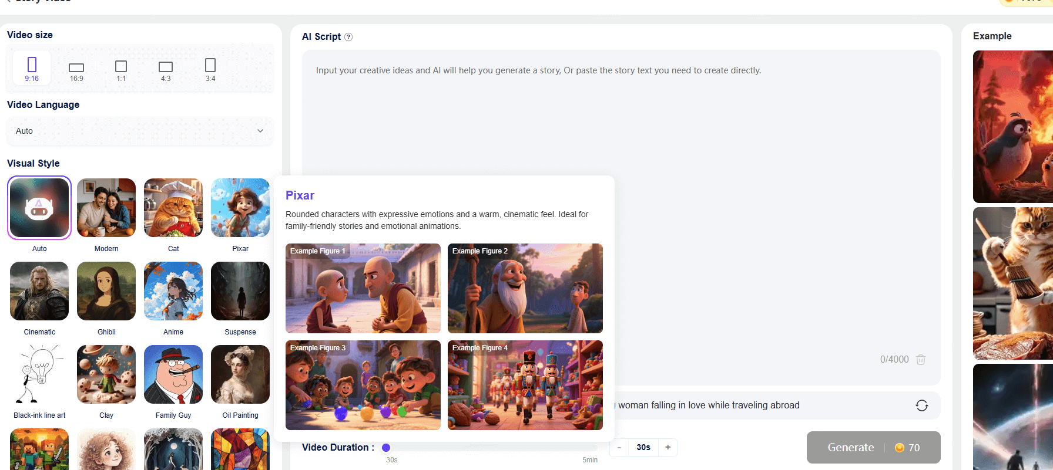Click the woman falling in love suggestion
This screenshot has height=470, width=1053.
pos(708,405)
